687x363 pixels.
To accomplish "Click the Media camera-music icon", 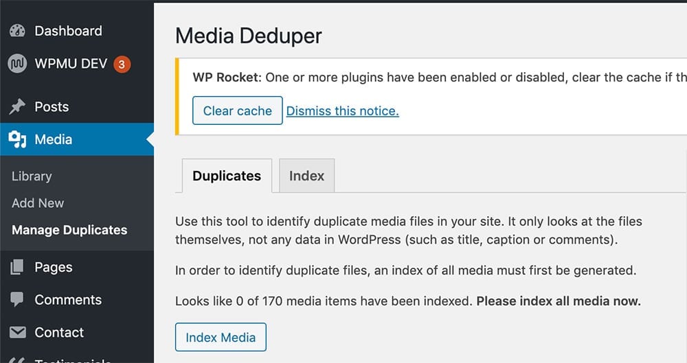I will click(18, 139).
